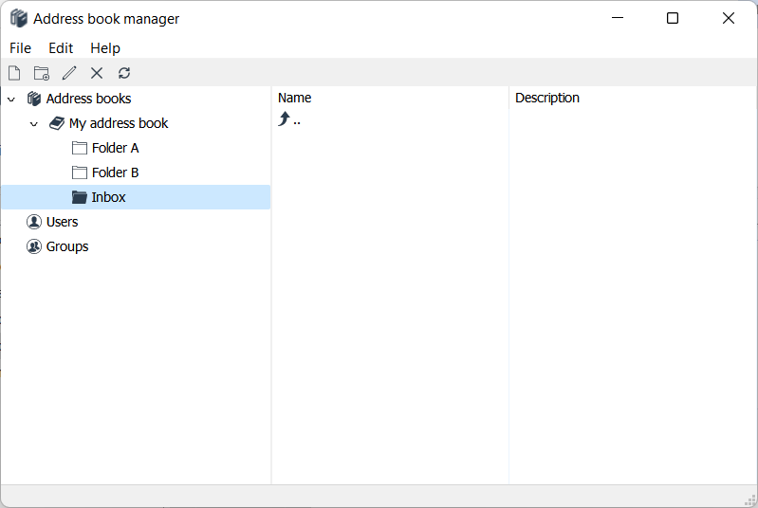
Task: Open the Help menu
Action: pyautogui.click(x=105, y=48)
